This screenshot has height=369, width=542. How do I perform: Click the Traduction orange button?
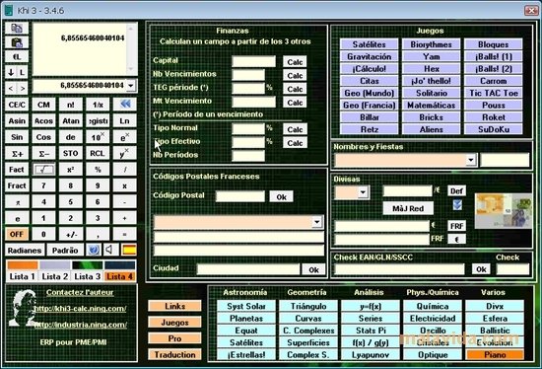[x=174, y=355]
